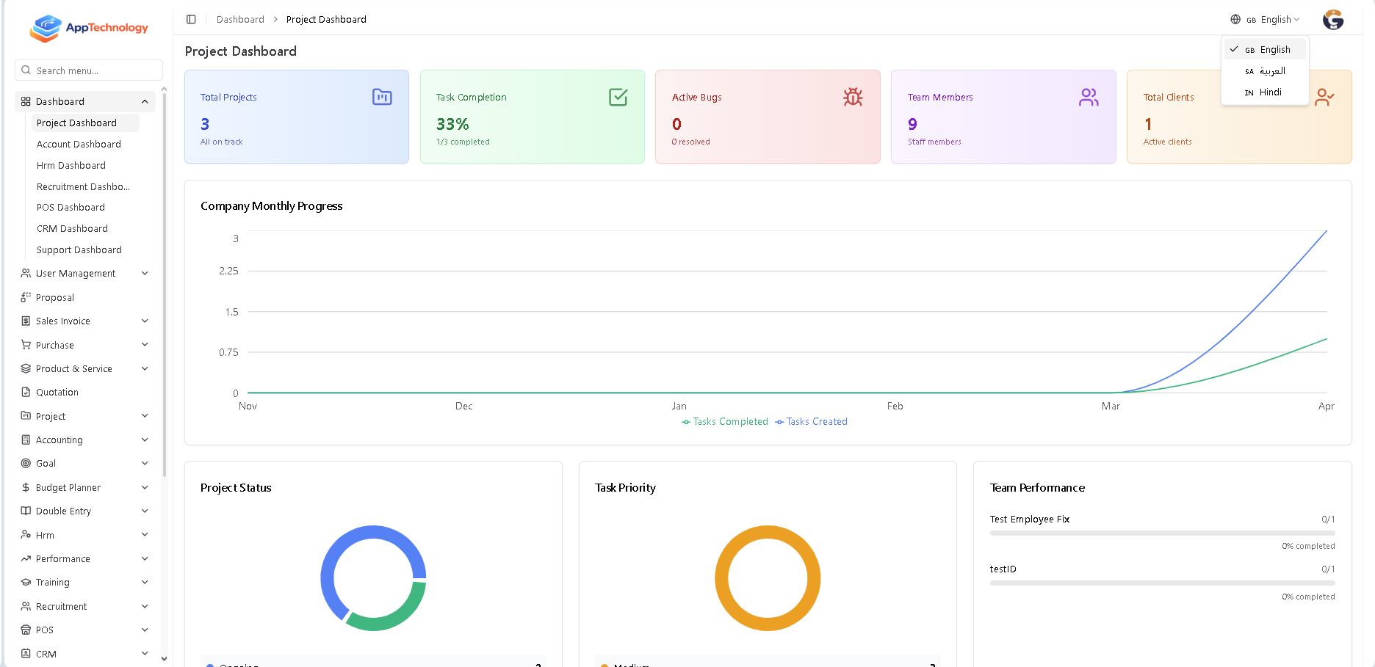Image resolution: width=1375 pixels, height=667 pixels.
Task: Open the user avatar profile menu
Action: click(x=1332, y=20)
